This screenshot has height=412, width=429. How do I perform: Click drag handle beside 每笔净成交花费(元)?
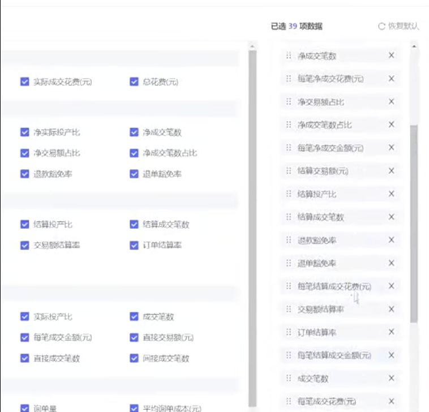click(x=289, y=79)
